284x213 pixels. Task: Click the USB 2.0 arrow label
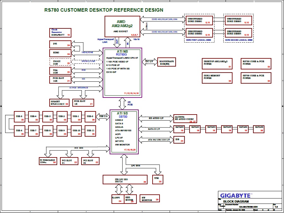[103, 116]
